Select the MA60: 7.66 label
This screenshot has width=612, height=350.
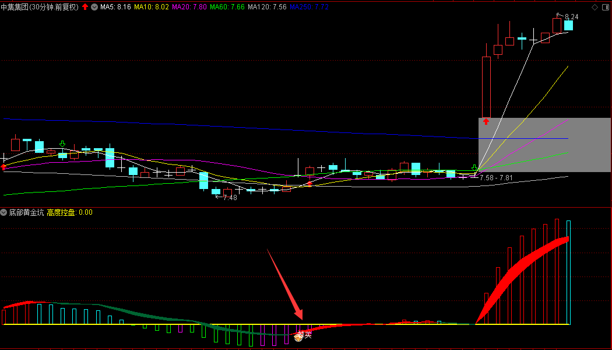[227, 7]
